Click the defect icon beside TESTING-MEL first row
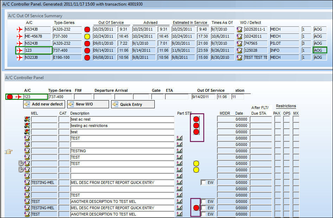The image size is (333, 218). coord(27,182)
